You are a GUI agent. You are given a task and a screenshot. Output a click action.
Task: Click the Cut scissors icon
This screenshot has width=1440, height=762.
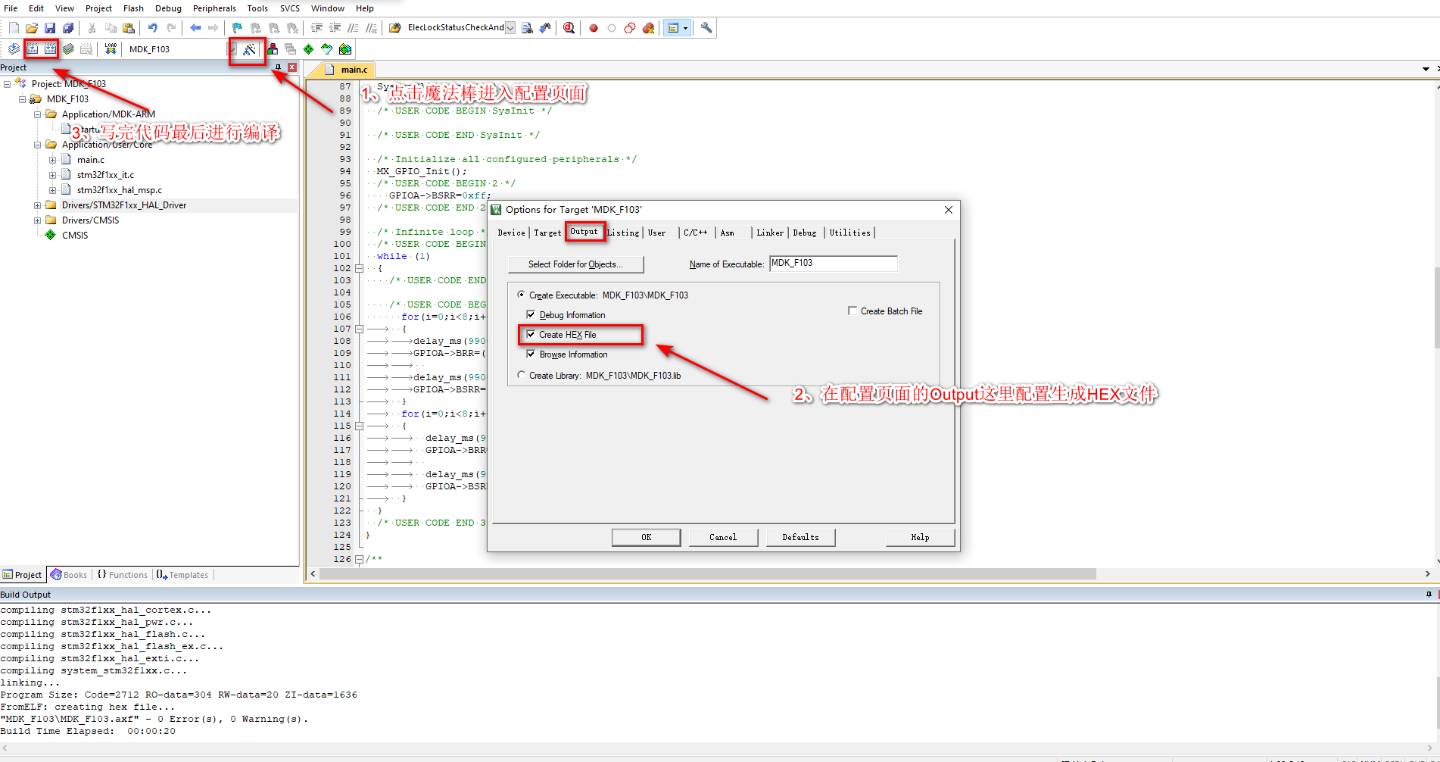point(92,28)
